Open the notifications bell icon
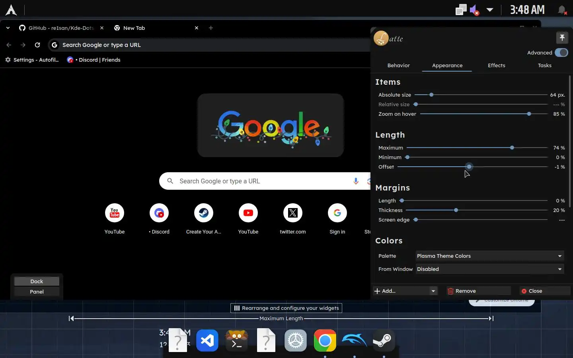573x358 pixels. click(562, 10)
